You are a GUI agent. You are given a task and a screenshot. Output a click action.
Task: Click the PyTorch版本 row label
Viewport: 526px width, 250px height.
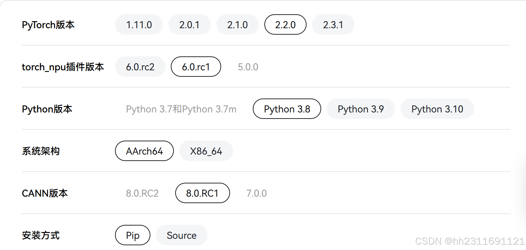(x=48, y=25)
